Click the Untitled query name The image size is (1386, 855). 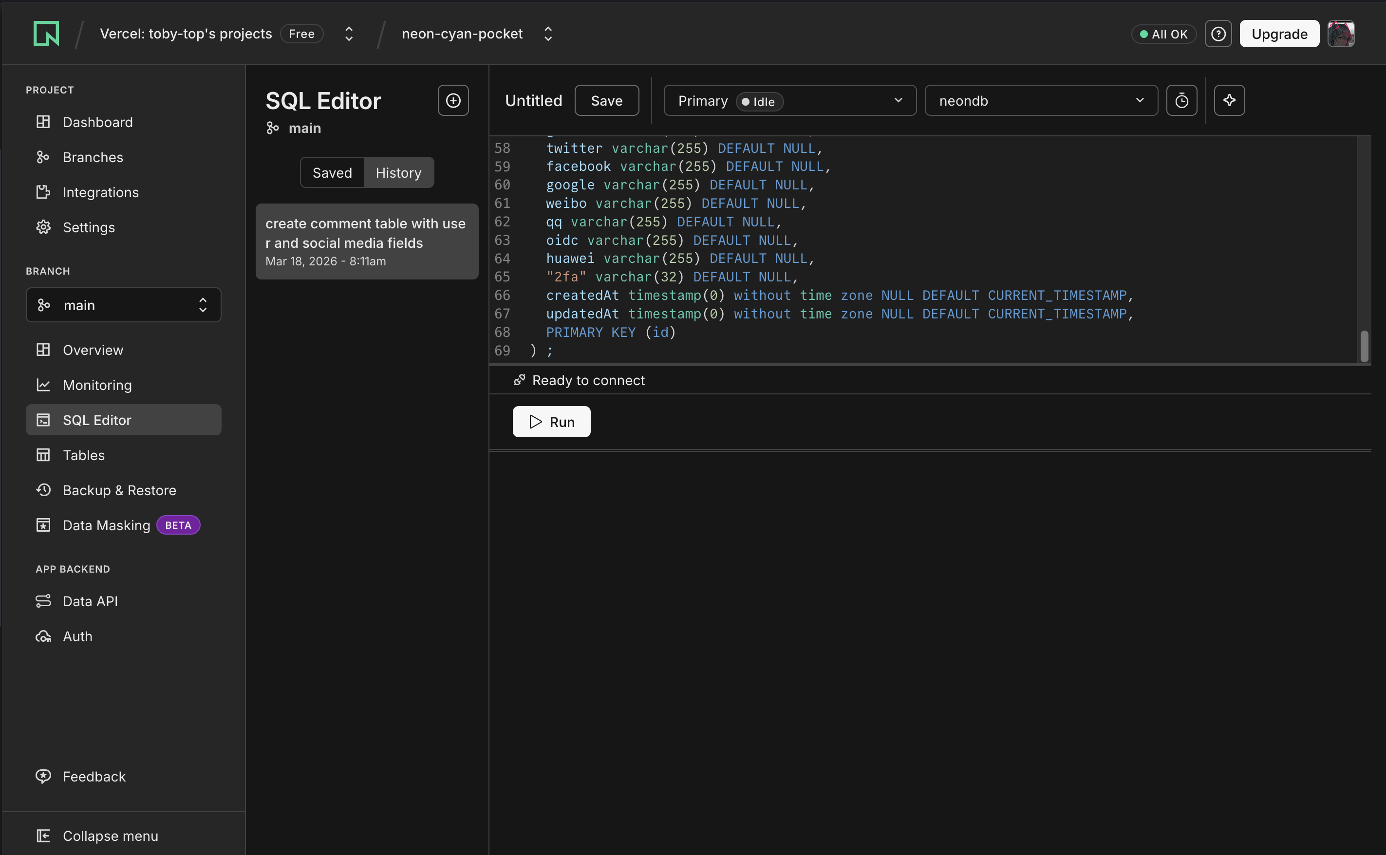pyautogui.click(x=533, y=101)
